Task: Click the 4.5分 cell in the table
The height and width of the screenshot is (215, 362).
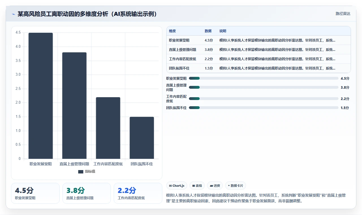Action: (209, 40)
